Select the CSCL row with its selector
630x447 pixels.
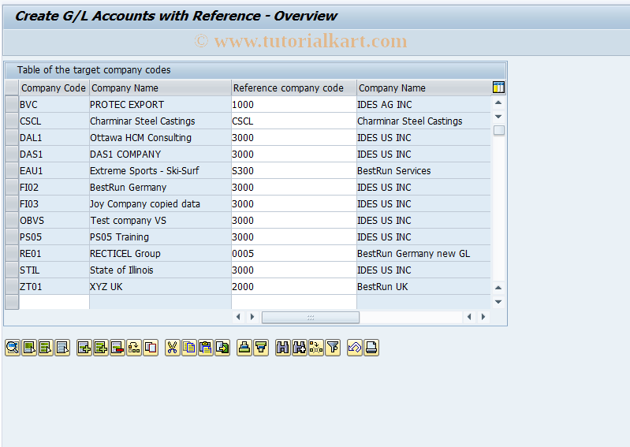(12, 121)
